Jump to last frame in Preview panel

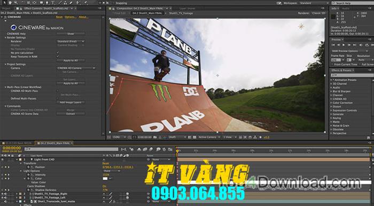pos(355,45)
